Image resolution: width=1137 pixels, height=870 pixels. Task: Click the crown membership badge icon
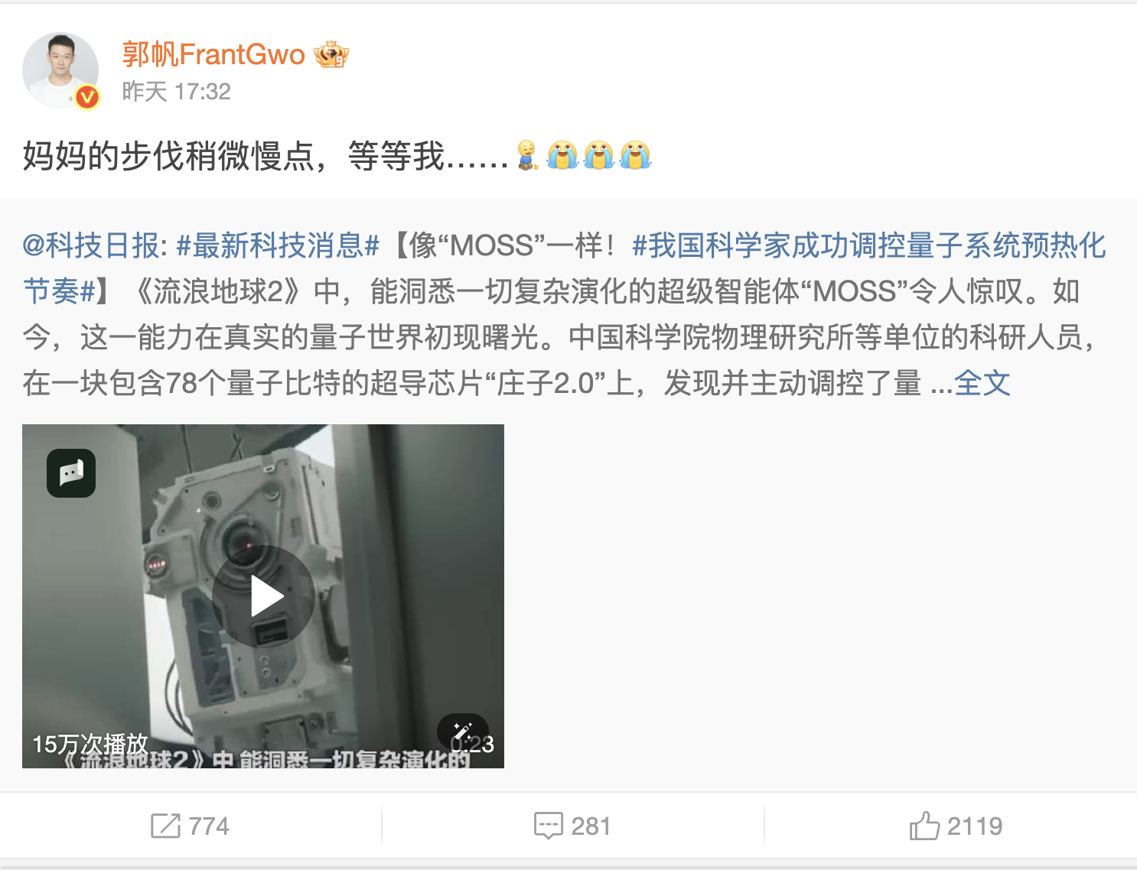tap(331, 54)
